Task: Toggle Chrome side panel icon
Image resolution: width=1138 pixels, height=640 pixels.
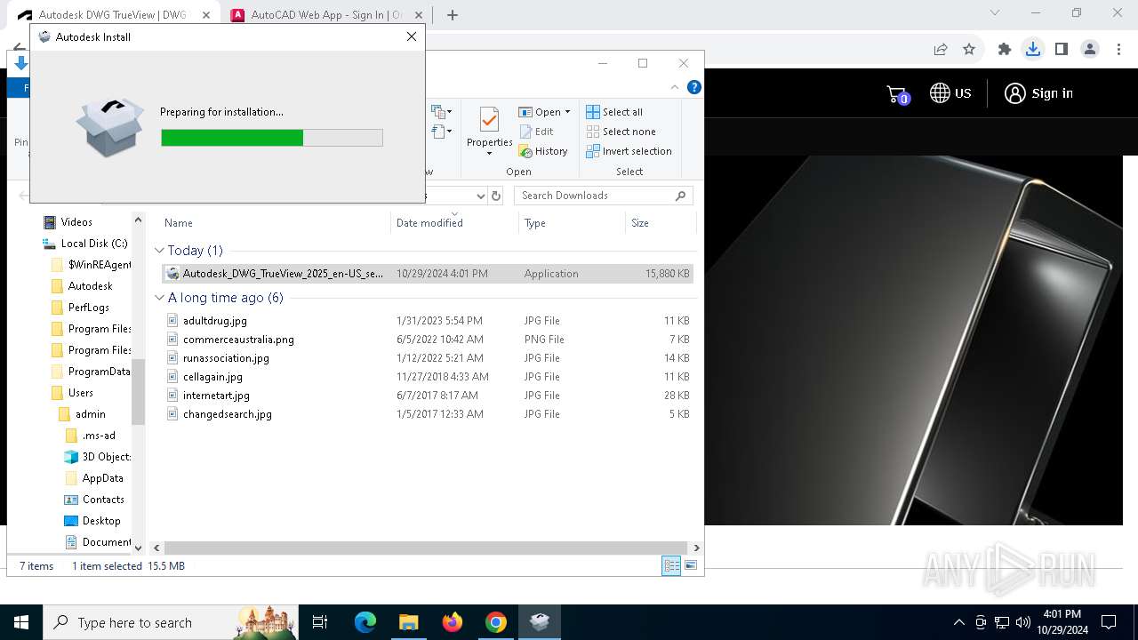Action: pos(1061,50)
